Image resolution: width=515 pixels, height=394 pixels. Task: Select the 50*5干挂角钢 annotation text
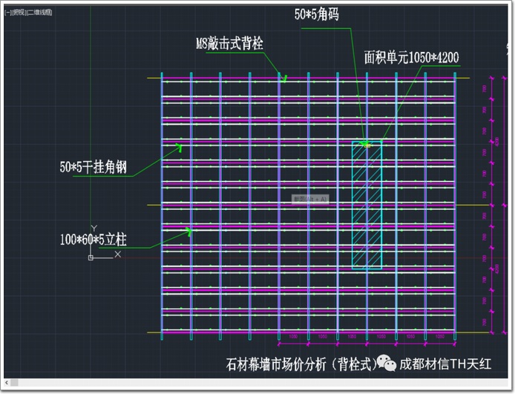click(x=94, y=168)
